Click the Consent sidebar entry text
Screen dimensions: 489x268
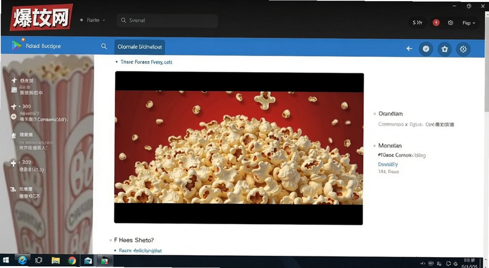tap(43, 120)
